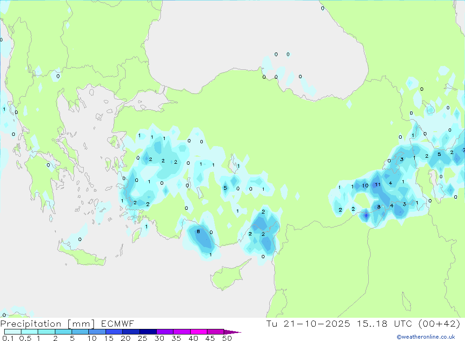Click the '40' legend scale label
465x341 pixels.
pos(193,338)
